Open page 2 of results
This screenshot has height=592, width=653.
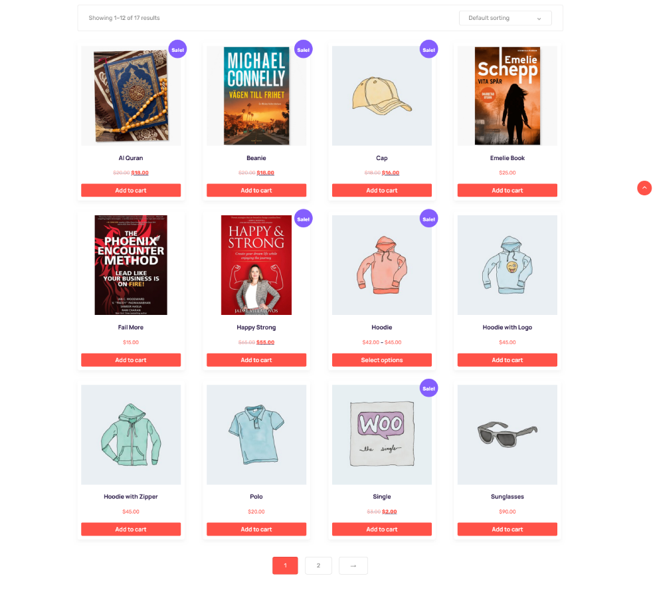point(318,565)
